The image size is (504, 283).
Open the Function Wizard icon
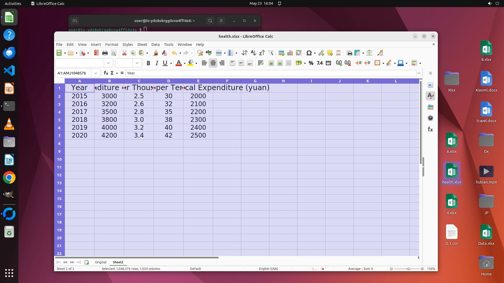point(106,73)
